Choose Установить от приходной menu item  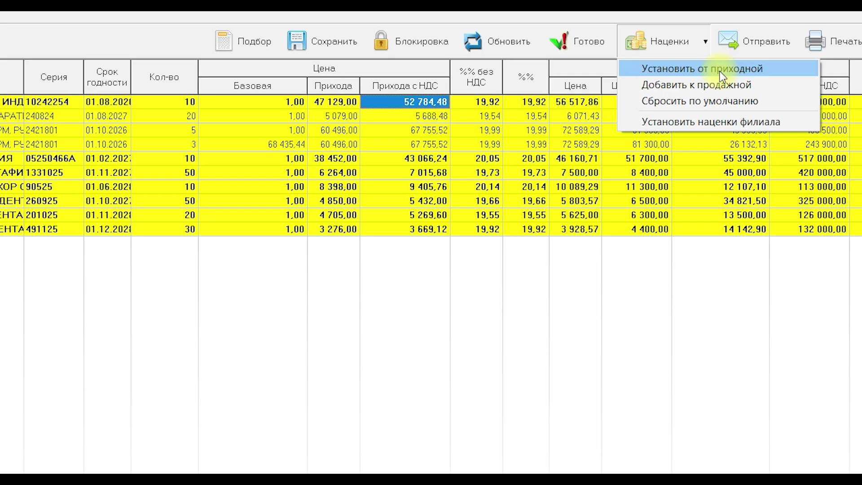[x=718, y=69]
